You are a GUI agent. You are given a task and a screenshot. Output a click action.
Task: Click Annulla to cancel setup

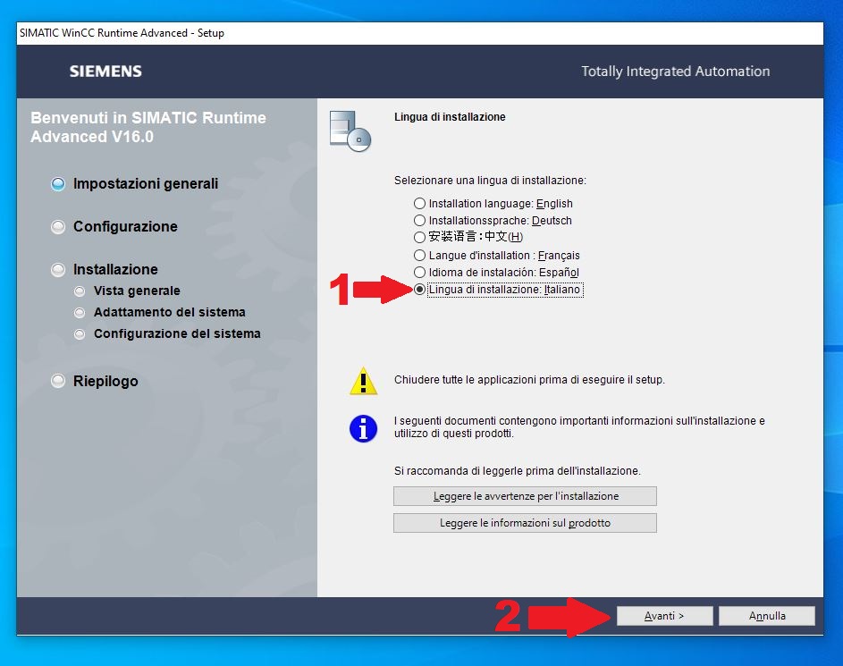(x=767, y=616)
